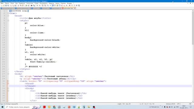
Task: Click in the line 'color:lime;'
Action: click(x=37, y=33)
